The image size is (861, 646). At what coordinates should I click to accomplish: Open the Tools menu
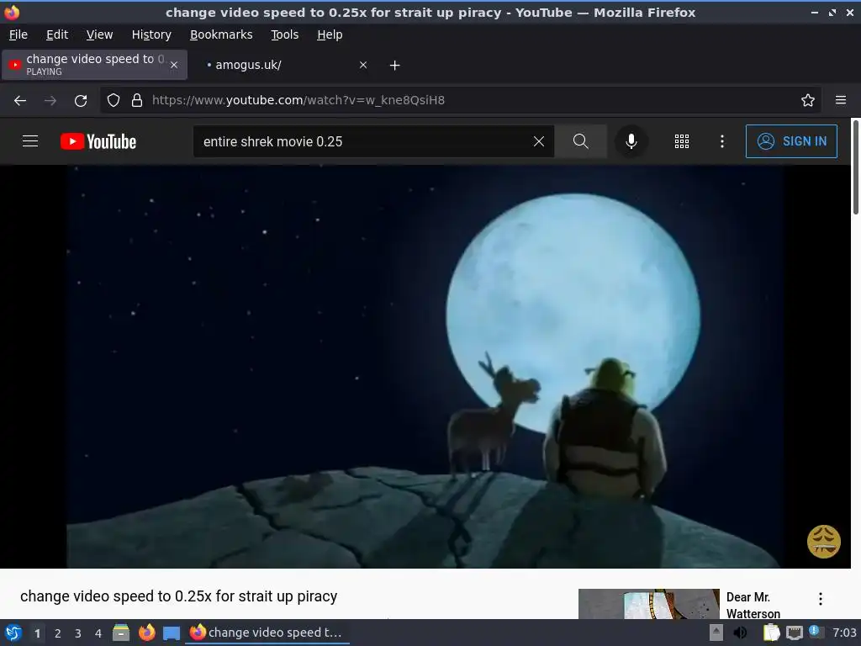pos(284,34)
